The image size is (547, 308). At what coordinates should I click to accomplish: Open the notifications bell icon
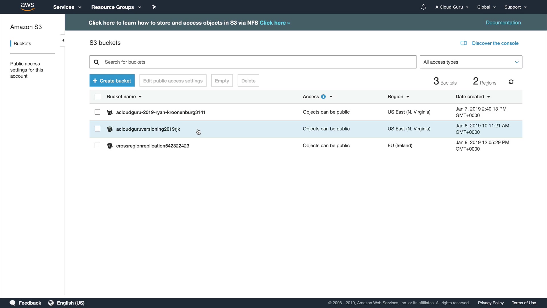click(x=423, y=7)
